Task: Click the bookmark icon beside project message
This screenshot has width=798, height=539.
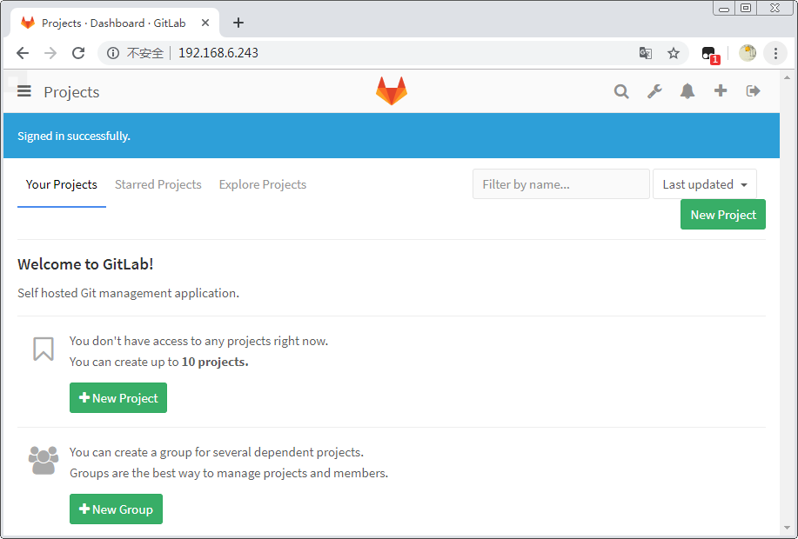Action: (x=44, y=349)
